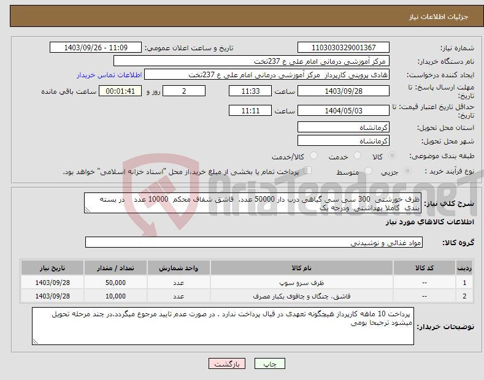Click the resize handle of شرح کلی نیاز box

click(x=87, y=210)
